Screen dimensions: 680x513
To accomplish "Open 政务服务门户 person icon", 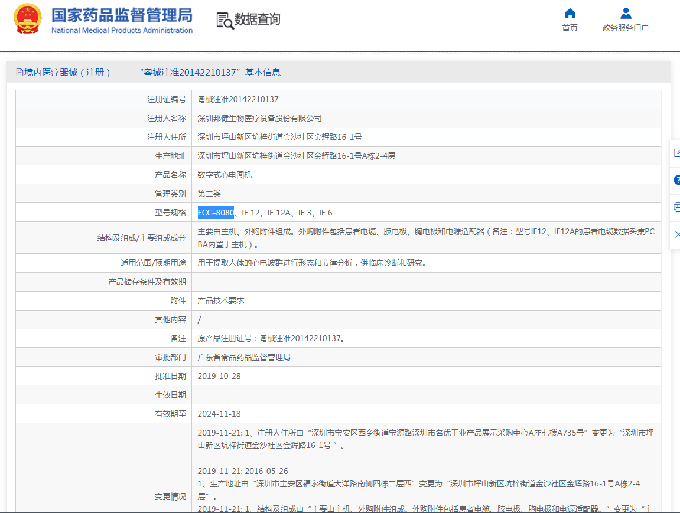I will tap(626, 14).
